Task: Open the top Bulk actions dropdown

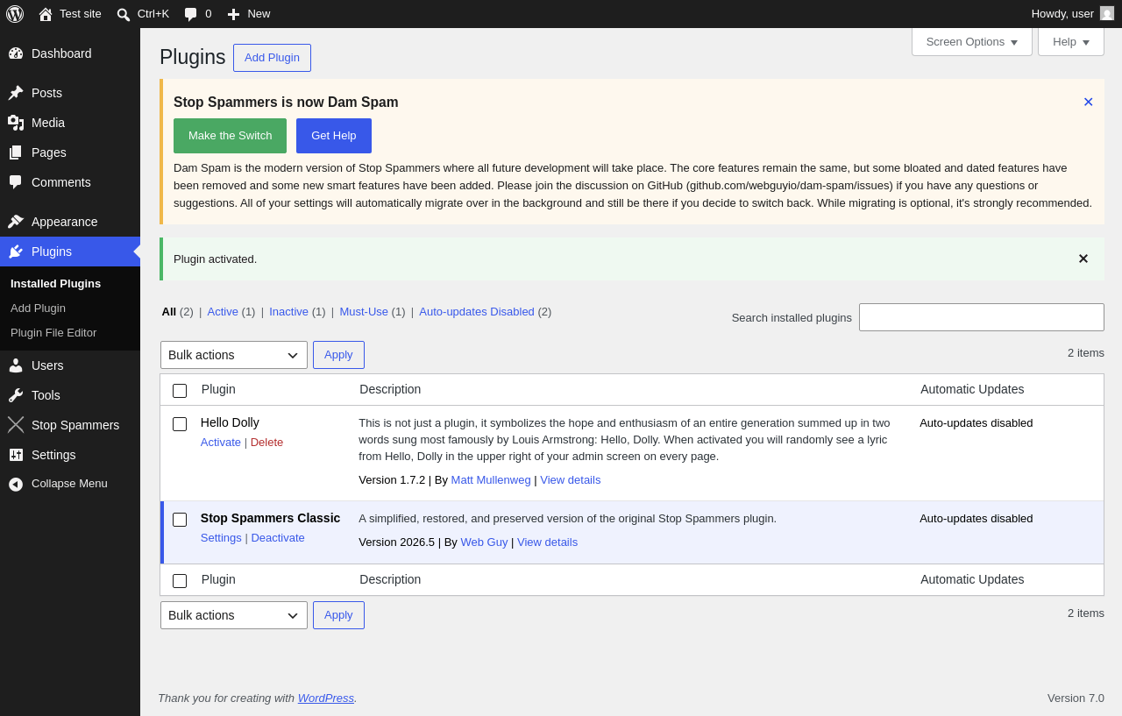Action: pos(234,355)
